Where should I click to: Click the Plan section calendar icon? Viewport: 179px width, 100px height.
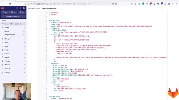[x=3, y=42]
